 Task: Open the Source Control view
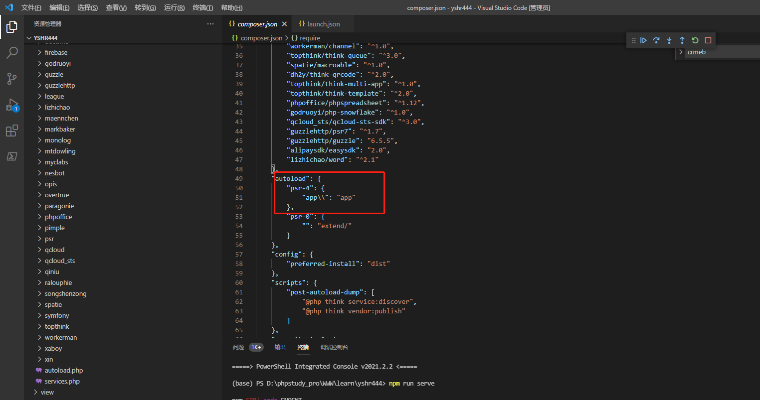[12, 78]
